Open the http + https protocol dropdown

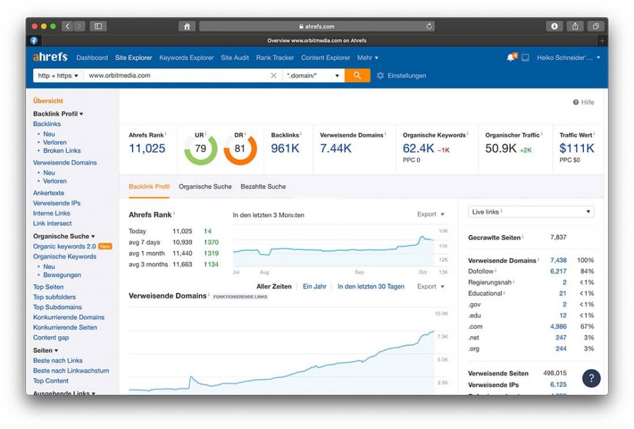pos(58,76)
